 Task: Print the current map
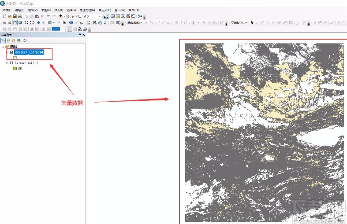[x=20, y=16]
